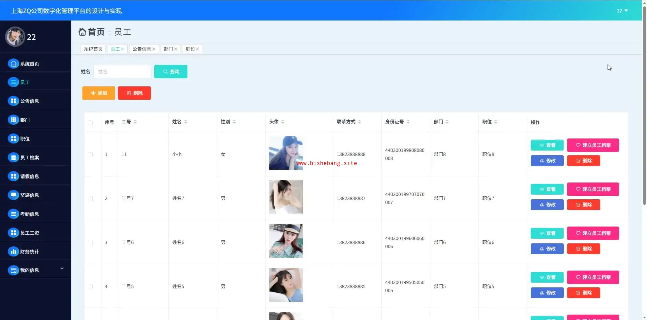Open the user 22 dropdown at top right
Image resolution: width=647 pixels, height=320 pixels.
click(622, 11)
